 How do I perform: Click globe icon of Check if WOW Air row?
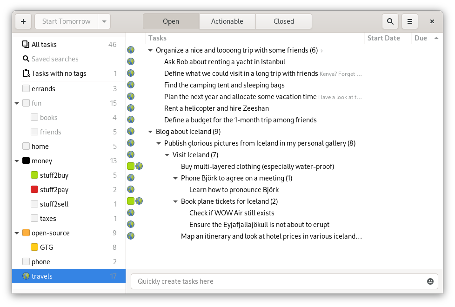pos(131,213)
